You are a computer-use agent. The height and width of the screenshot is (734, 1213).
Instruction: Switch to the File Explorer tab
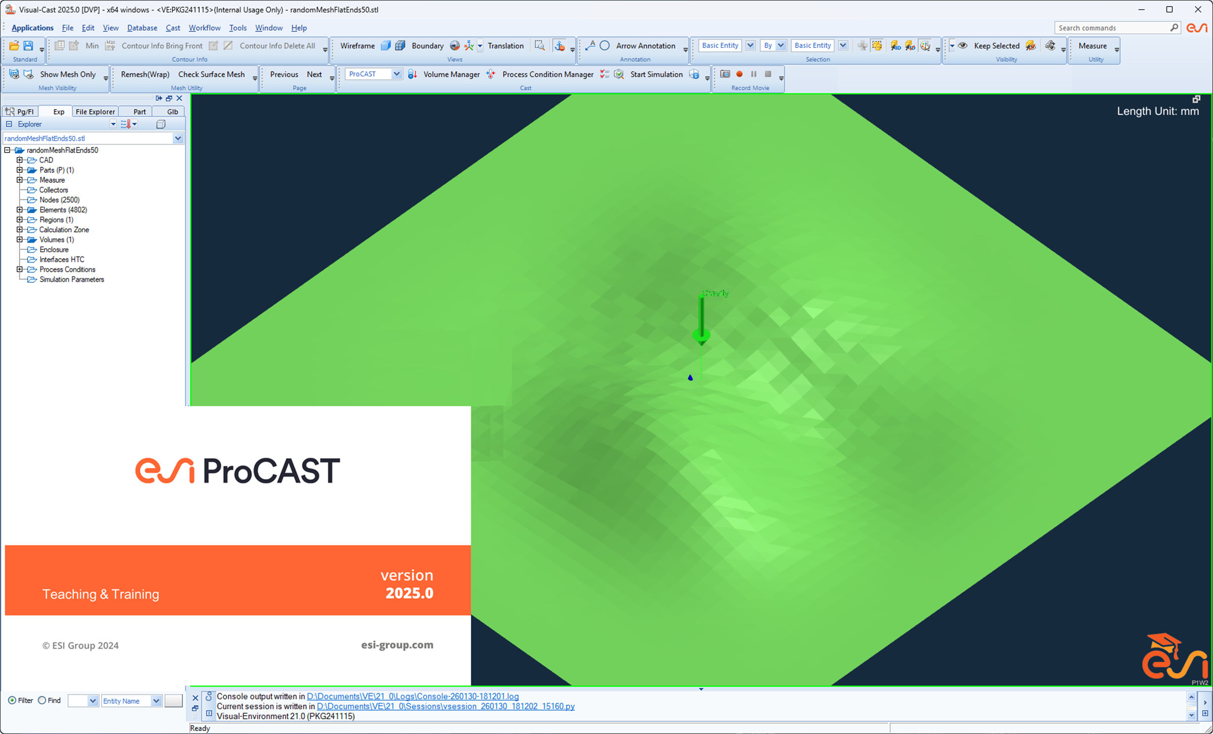pos(95,112)
